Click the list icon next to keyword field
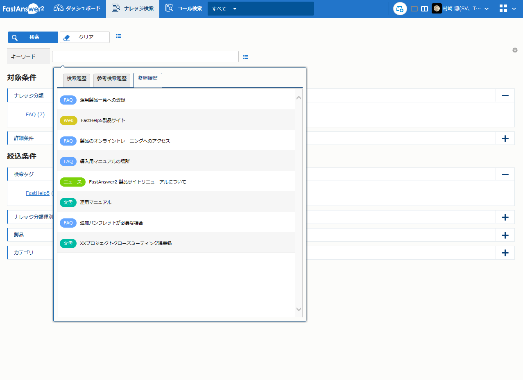This screenshot has height=380, width=523. click(x=245, y=57)
